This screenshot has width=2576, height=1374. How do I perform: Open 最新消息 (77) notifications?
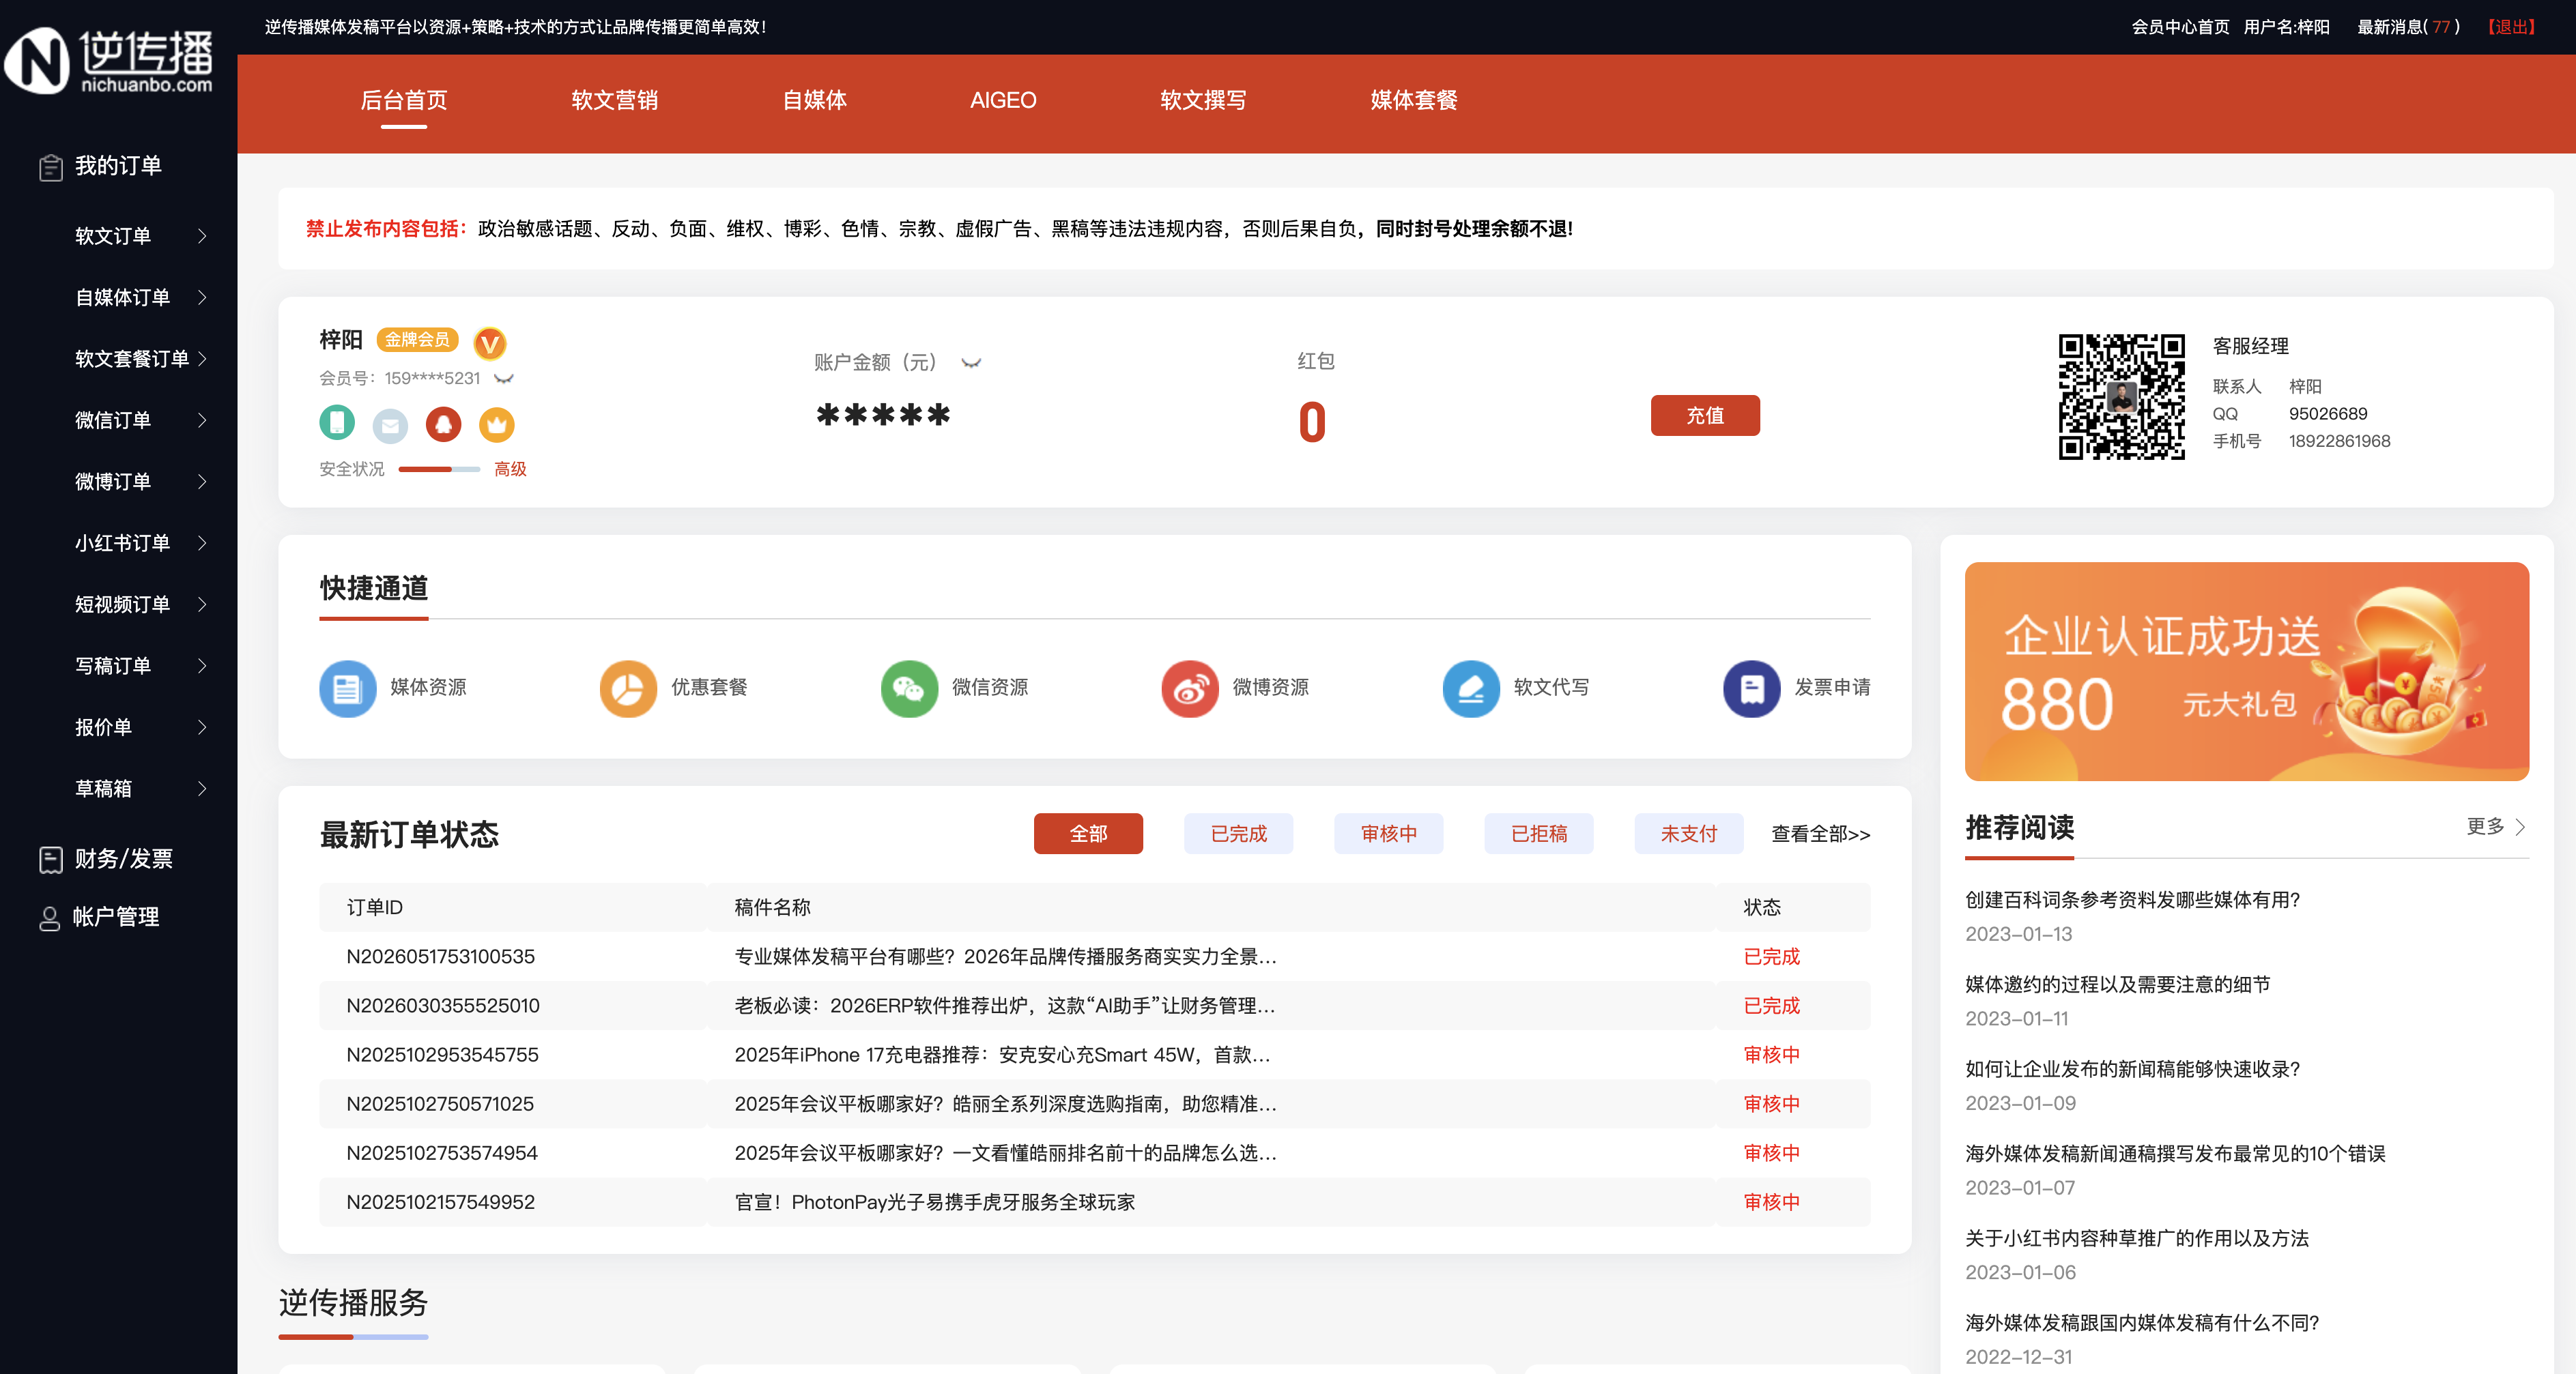(2408, 27)
